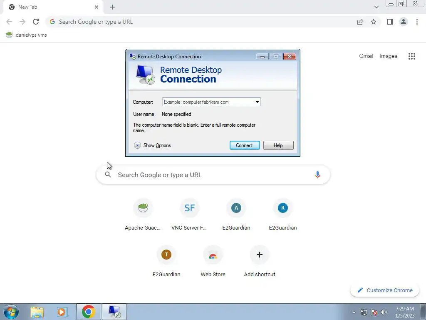
Task: Click the Google search box on page
Action: pyautogui.click(x=213, y=175)
